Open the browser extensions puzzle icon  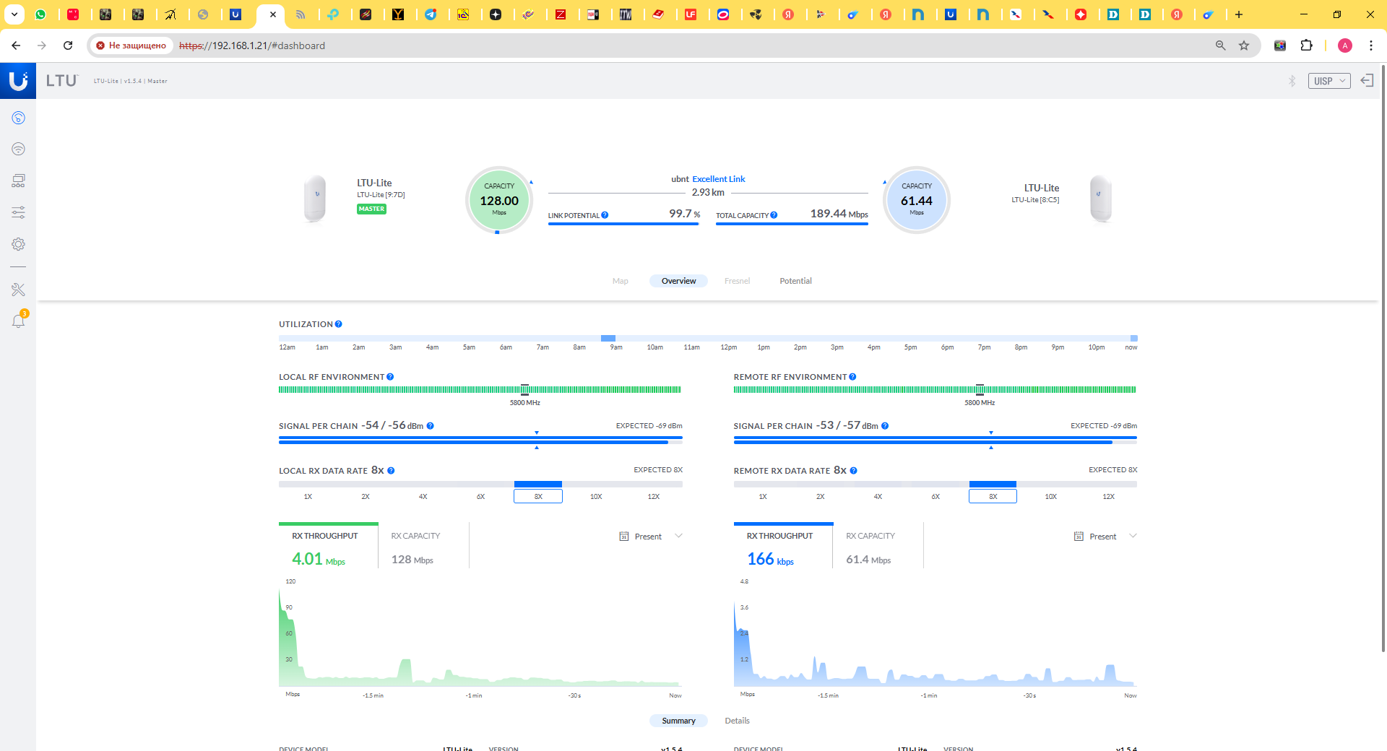click(x=1306, y=45)
